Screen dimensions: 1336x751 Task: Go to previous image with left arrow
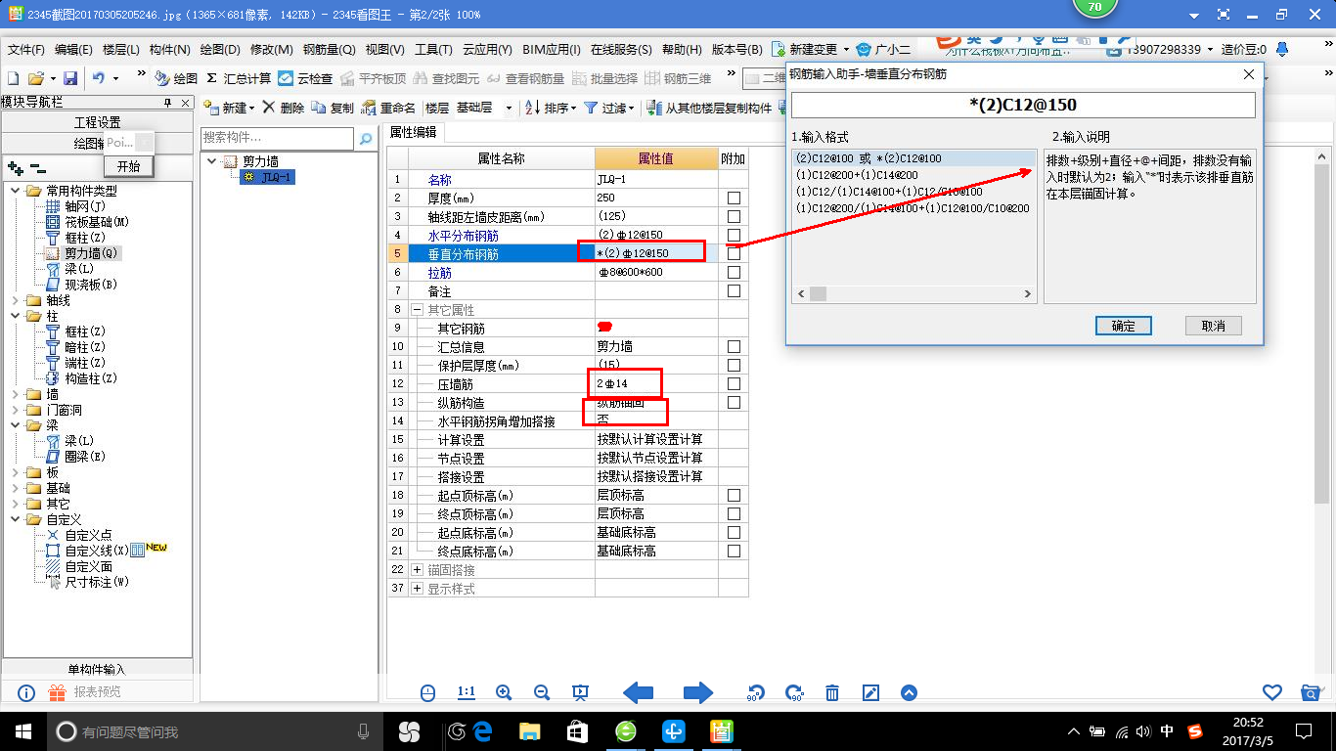click(x=638, y=692)
